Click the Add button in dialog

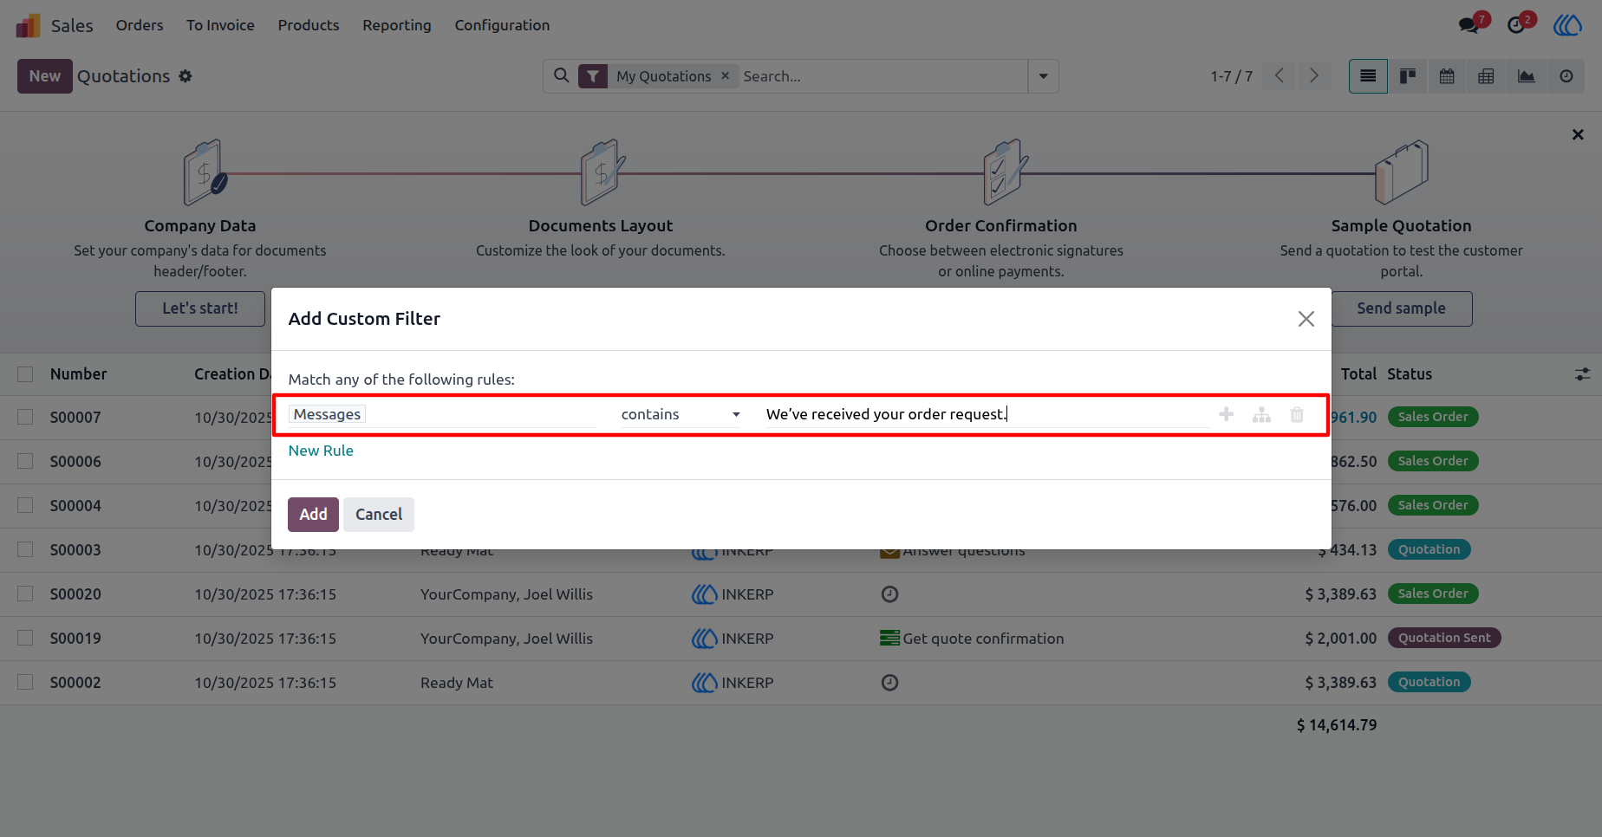tap(313, 515)
